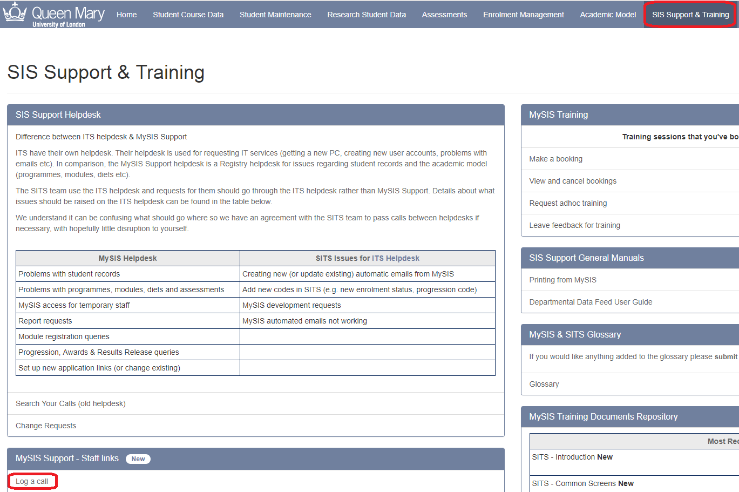Image resolution: width=739 pixels, height=492 pixels.
Task: Click 'Creating new automatic emails from MySIS' cell
Action: point(368,274)
